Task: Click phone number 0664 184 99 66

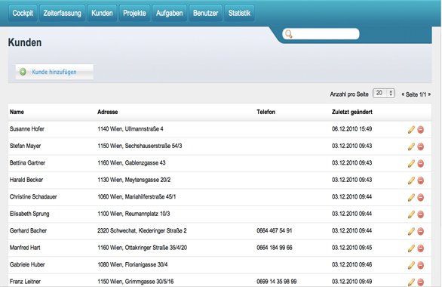Action: [x=275, y=248]
